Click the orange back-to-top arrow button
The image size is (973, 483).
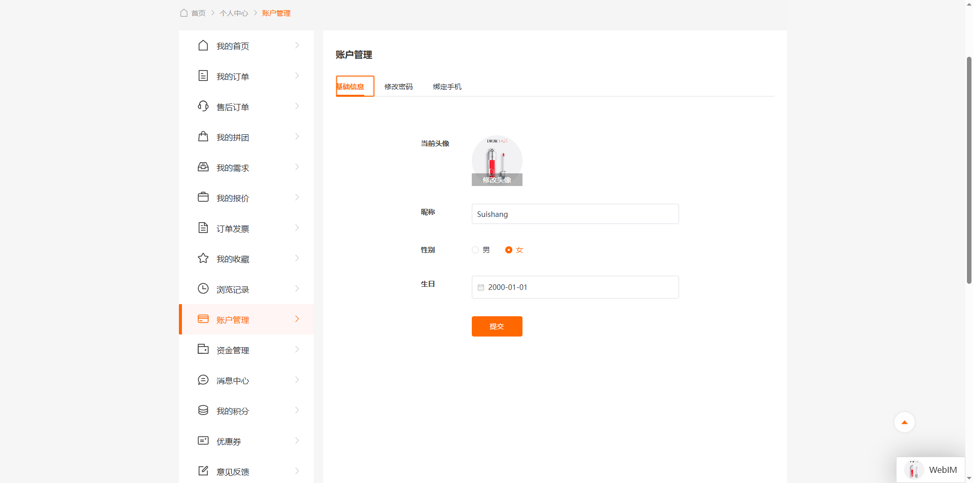tap(904, 422)
